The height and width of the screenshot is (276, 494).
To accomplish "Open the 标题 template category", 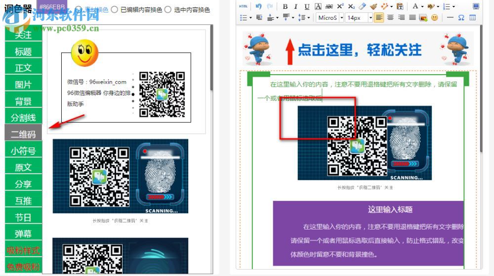I will click(23, 51).
